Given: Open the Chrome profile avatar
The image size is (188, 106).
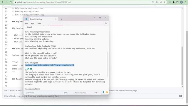Looking at the screenshot, I should (182, 2).
